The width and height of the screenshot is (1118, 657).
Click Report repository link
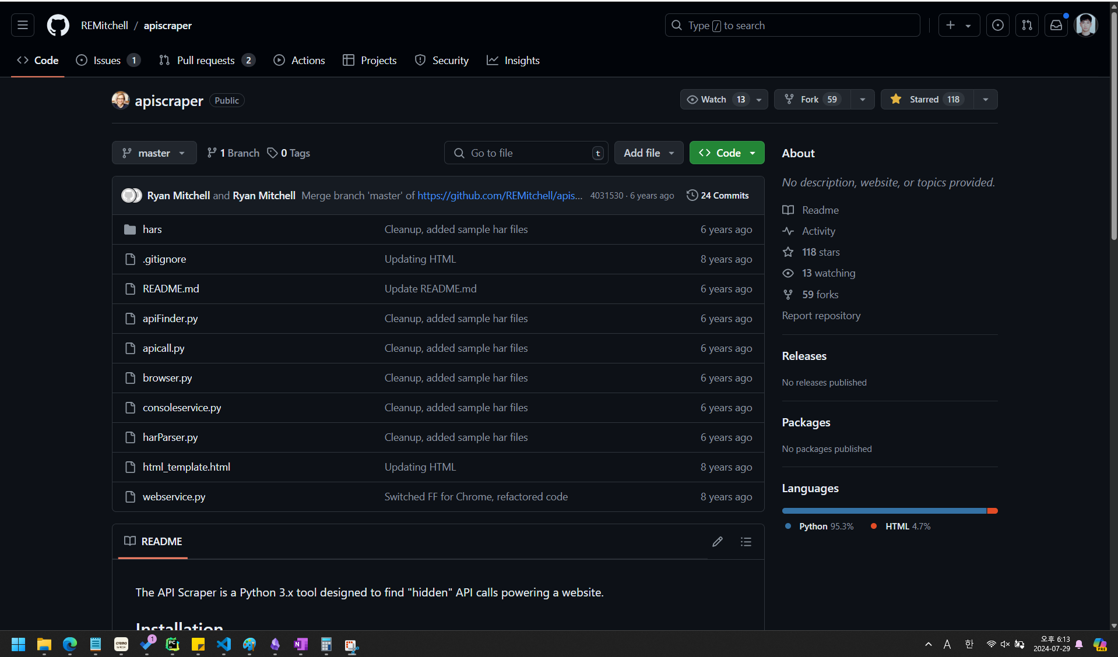821,316
